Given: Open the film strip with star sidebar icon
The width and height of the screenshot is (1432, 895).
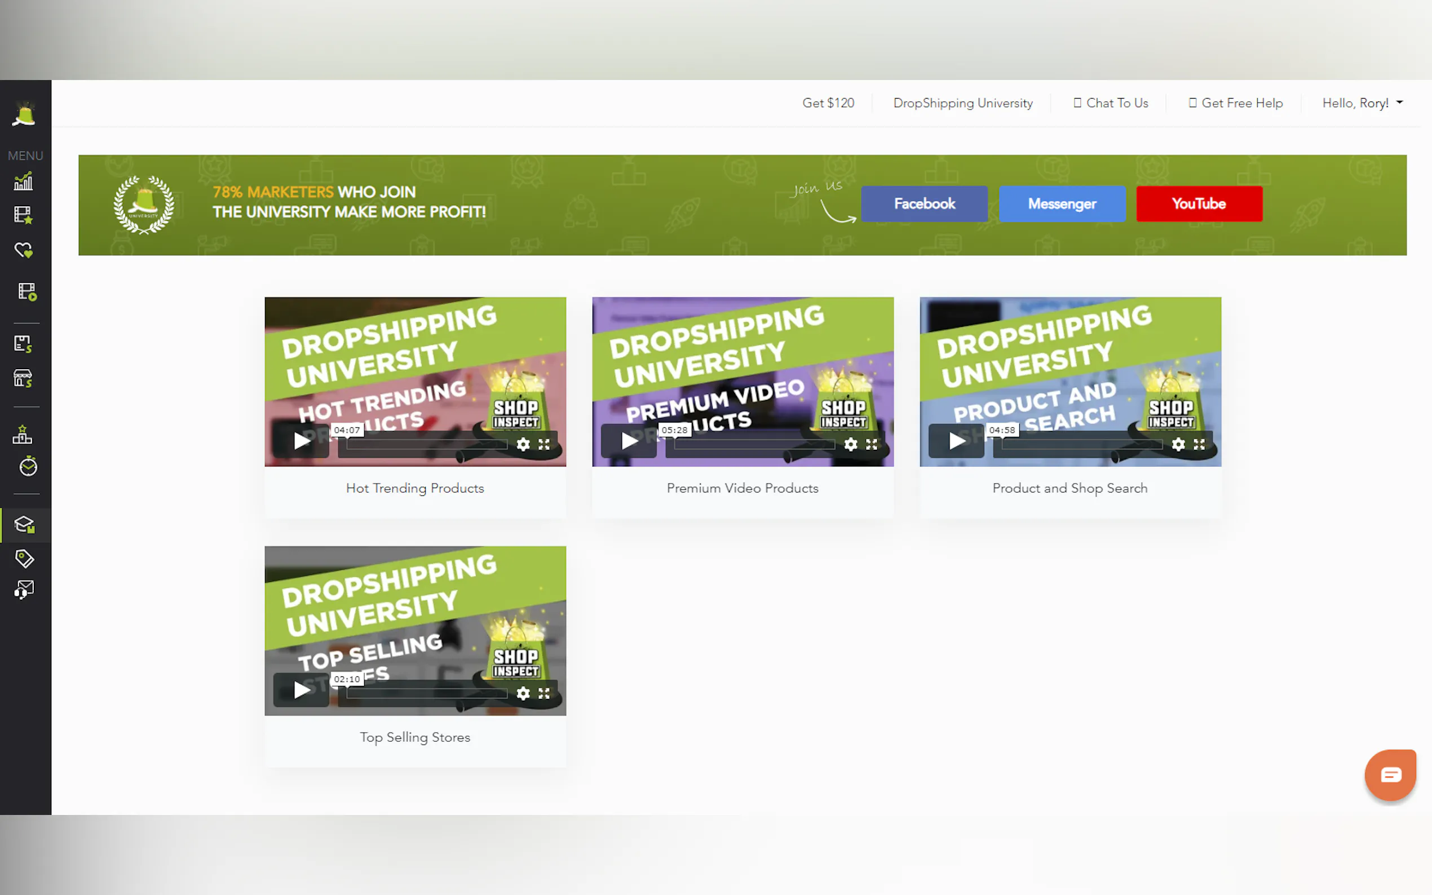Looking at the screenshot, I should point(24,215).
